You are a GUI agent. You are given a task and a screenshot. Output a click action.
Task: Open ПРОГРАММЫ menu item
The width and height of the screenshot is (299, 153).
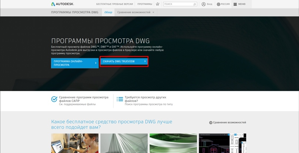coord(145,4)
